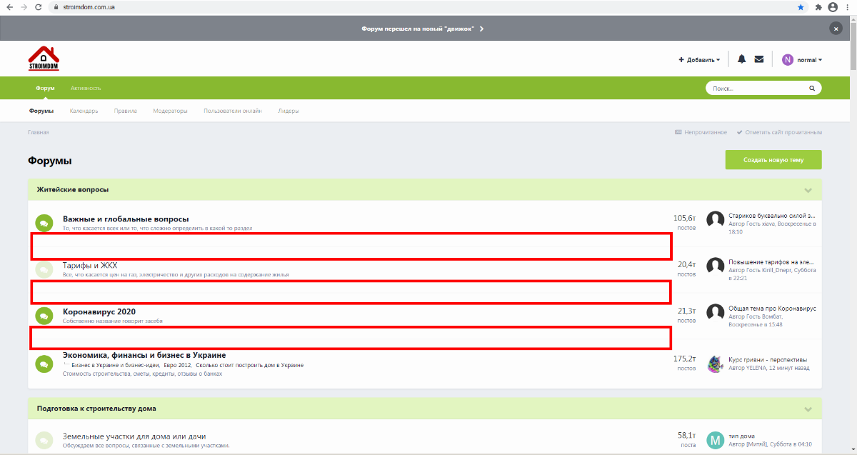Open browser extensions puzzle icon

click(x=818, y=6)
